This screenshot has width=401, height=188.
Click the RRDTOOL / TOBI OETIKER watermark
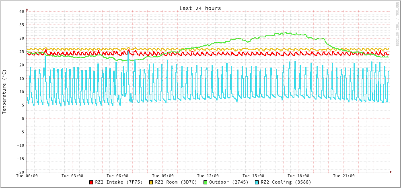coord(397,23)
